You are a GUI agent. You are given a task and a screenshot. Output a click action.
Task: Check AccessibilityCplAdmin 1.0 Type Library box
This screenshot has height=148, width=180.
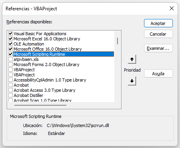pos(10,80)
